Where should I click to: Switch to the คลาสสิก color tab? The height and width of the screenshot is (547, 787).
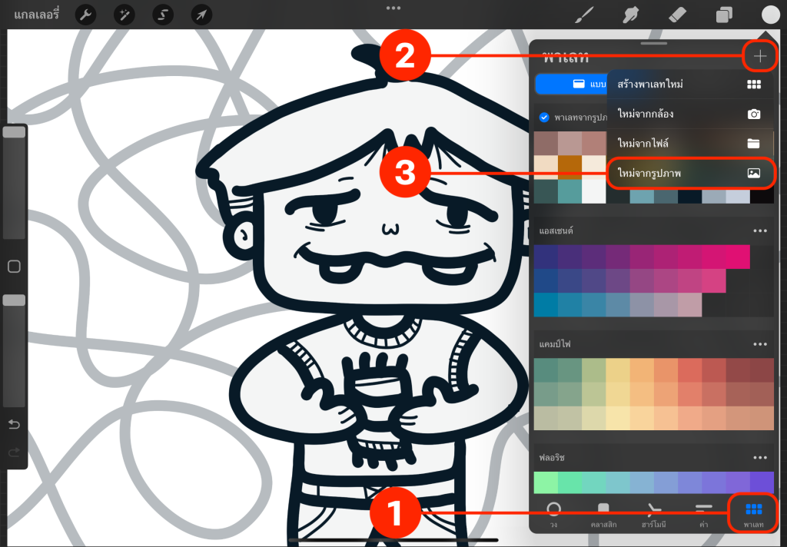(604, 514)
